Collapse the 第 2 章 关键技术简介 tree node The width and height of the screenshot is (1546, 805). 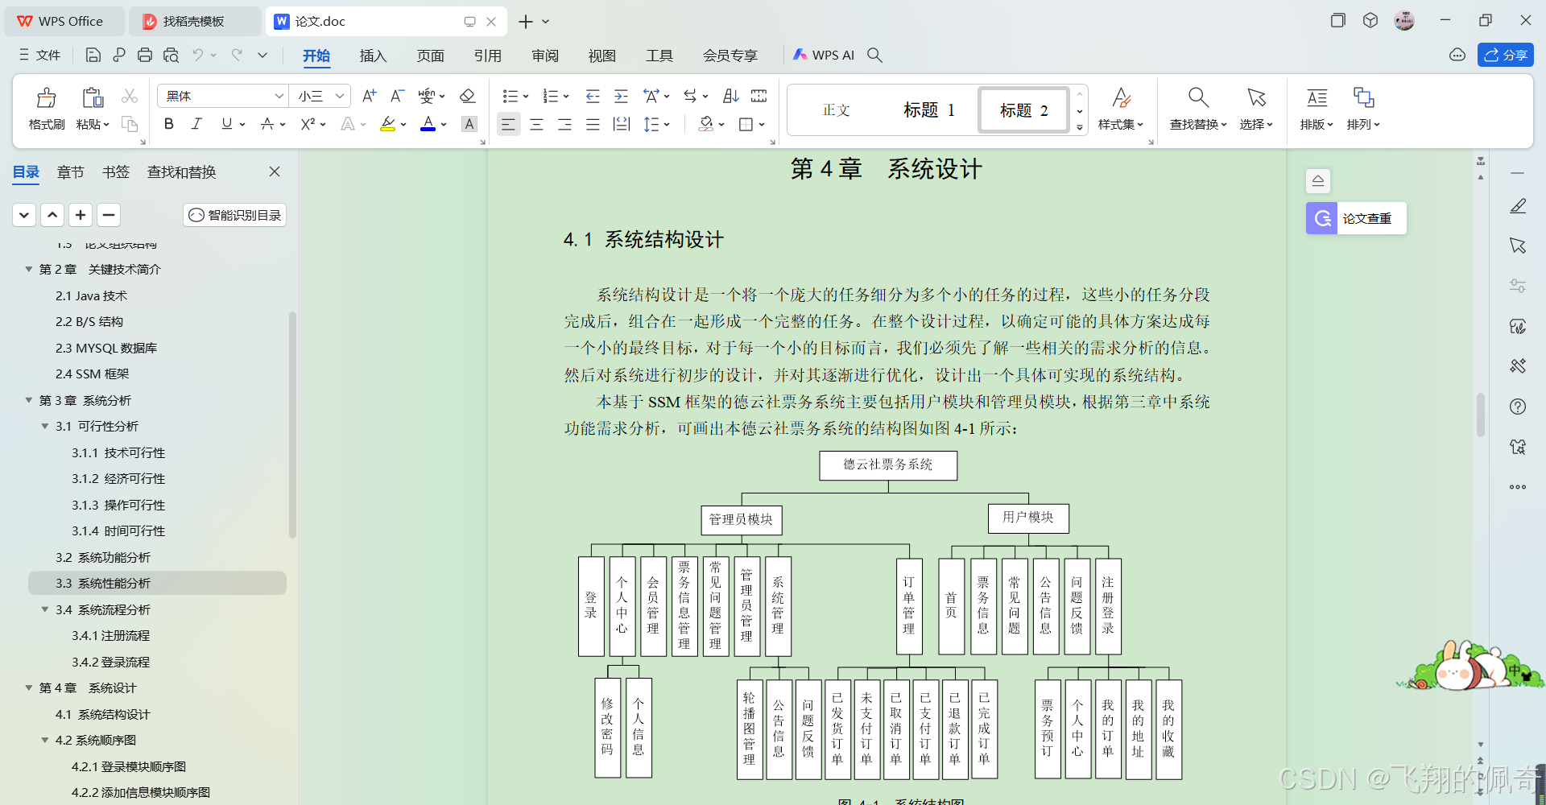click(x=29, y=269)
